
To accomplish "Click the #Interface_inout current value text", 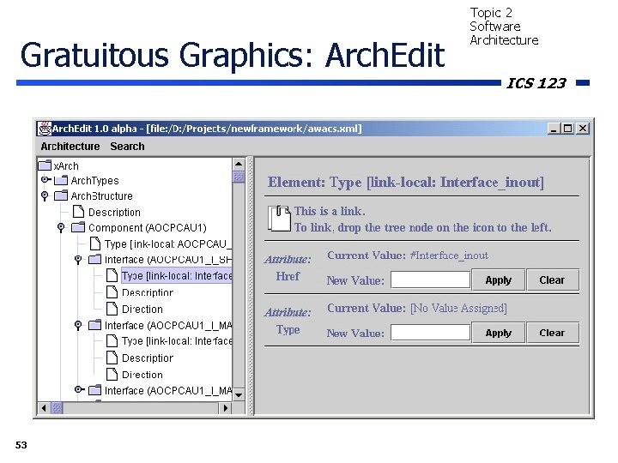I will (449, 256).
